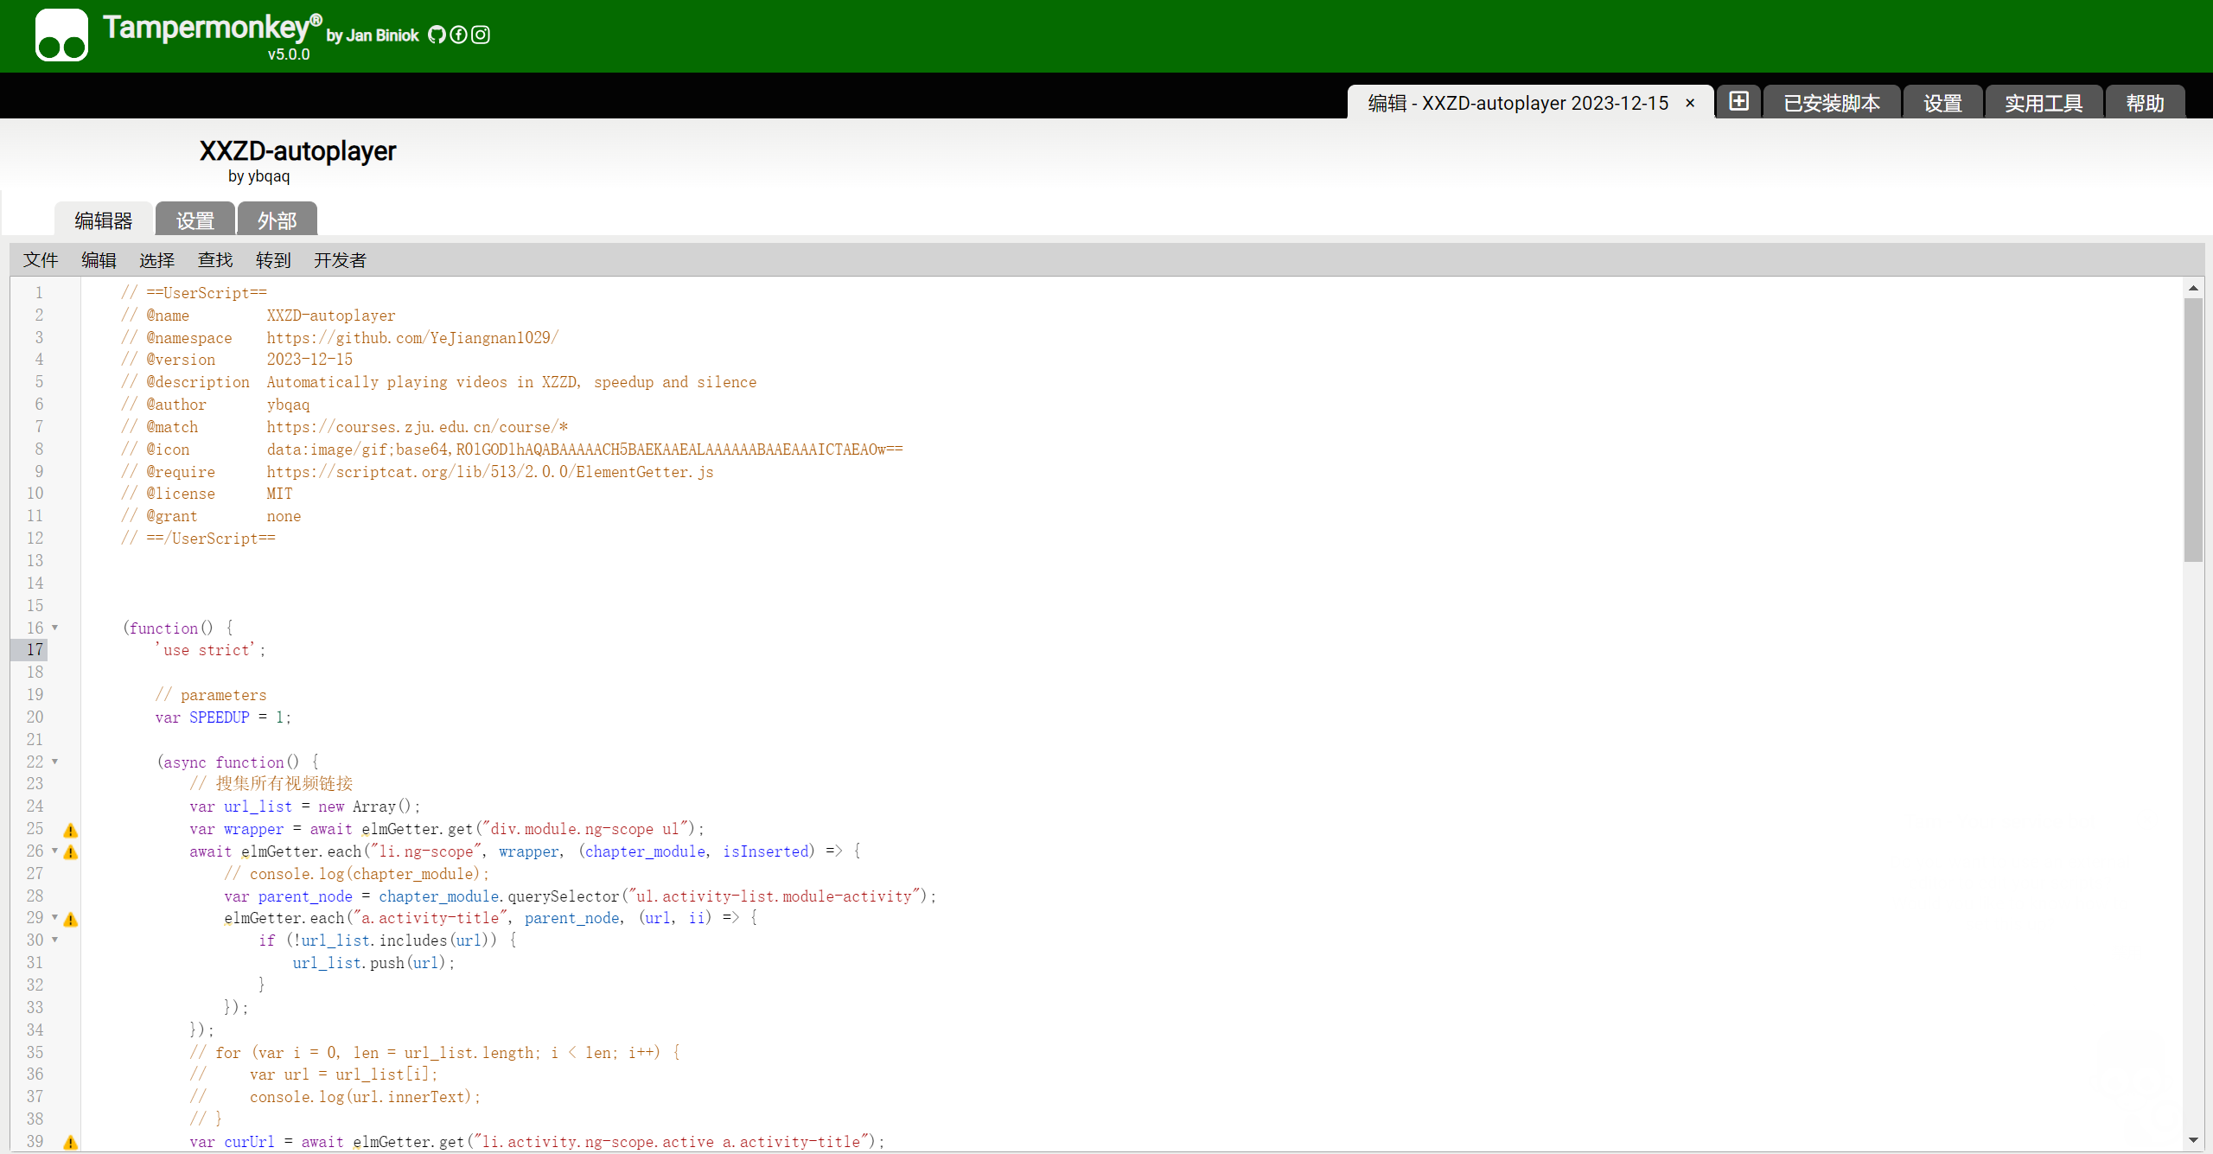Collapse the async function at line 22
The width and height of the screenshot is (2213, 1154).
[55, 762]
